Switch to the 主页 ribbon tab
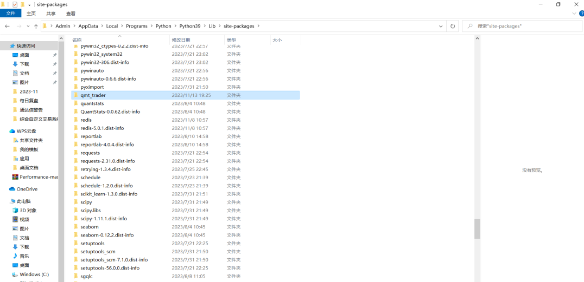The width and height of the screenshot is (584, 282). (31, 14)
